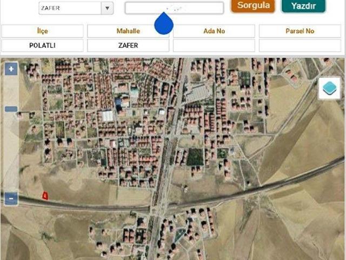346x260 pixels.
Task: Click the ZAFER combo box field
Action: click(76, 8)
